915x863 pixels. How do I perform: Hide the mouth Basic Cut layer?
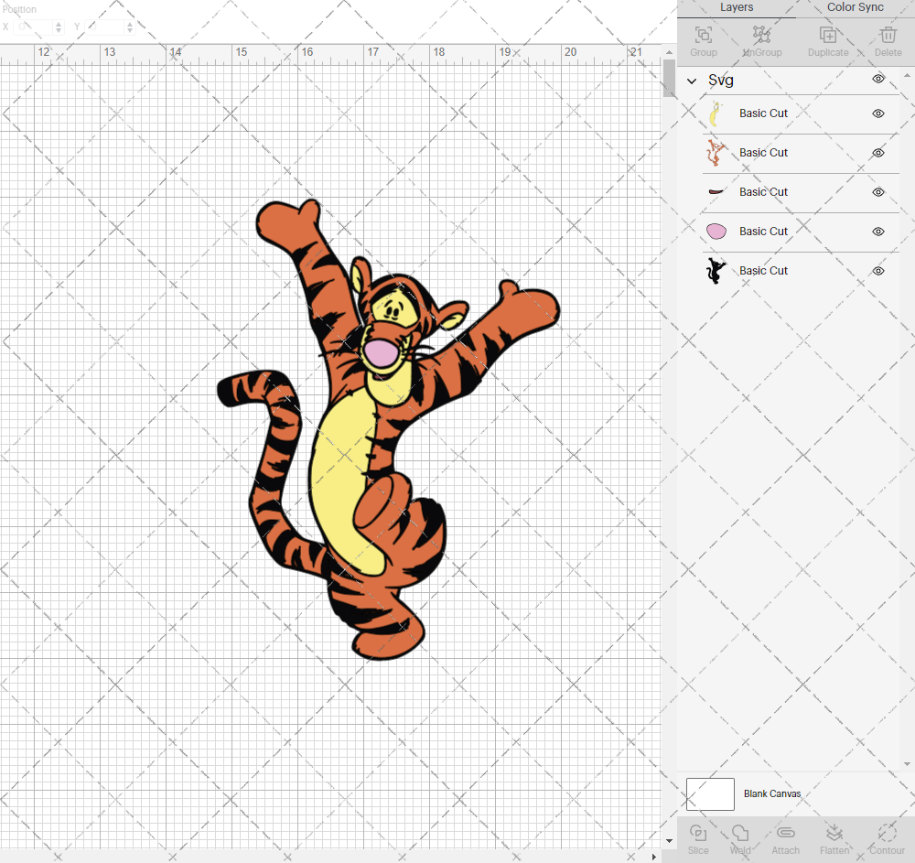(878, 192)
